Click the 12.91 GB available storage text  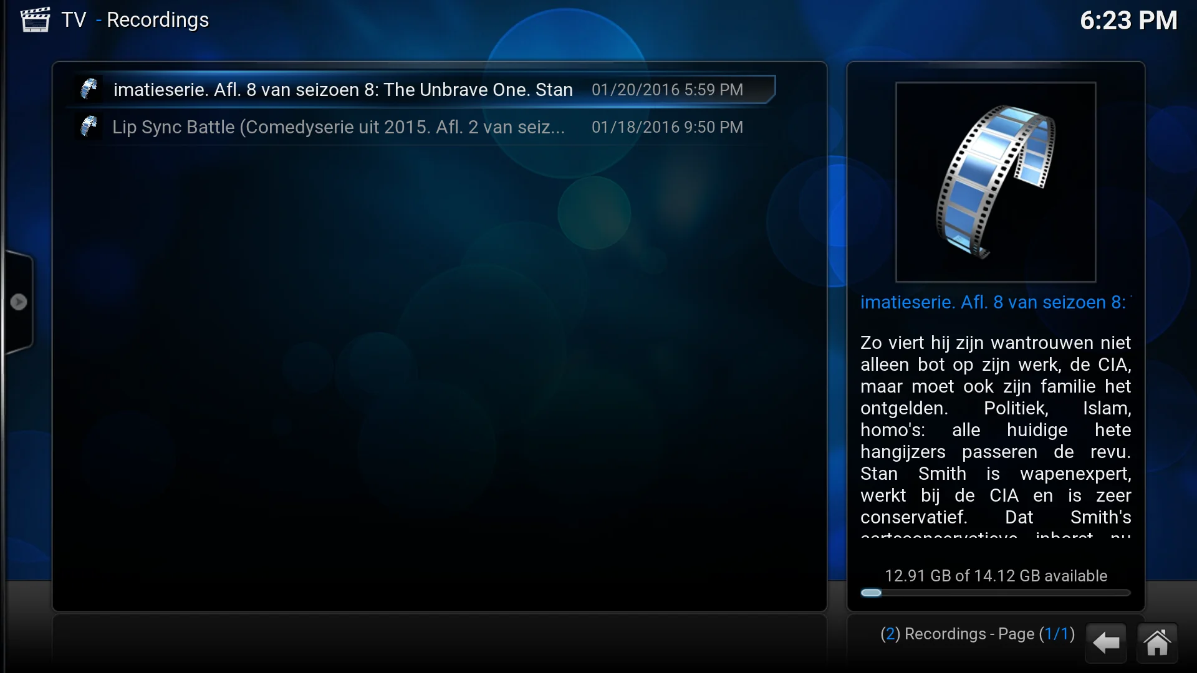coord(996,576)
